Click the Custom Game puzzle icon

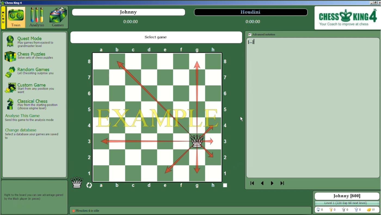[10, 88]
